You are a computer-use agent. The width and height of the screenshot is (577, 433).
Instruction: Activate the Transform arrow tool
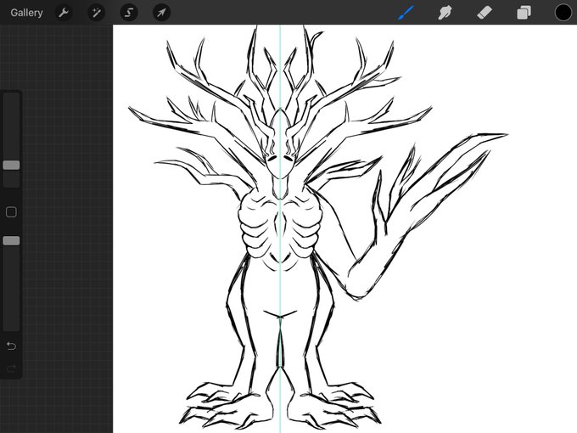click(161, 13)
